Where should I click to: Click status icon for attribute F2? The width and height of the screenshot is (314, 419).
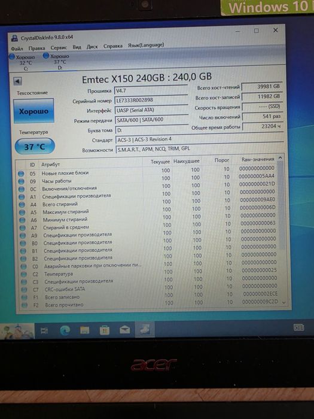tap(25, 305)
